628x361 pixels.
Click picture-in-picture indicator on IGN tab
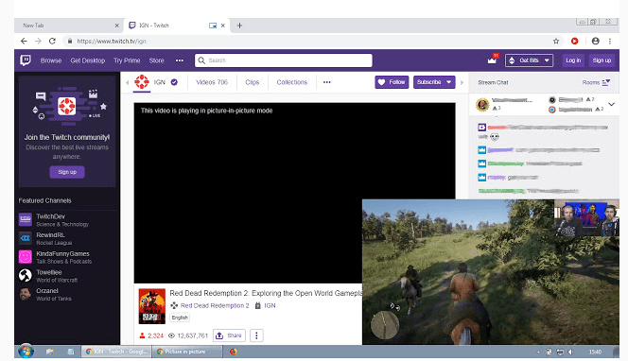pyautogui.click(x=213, y=26)
